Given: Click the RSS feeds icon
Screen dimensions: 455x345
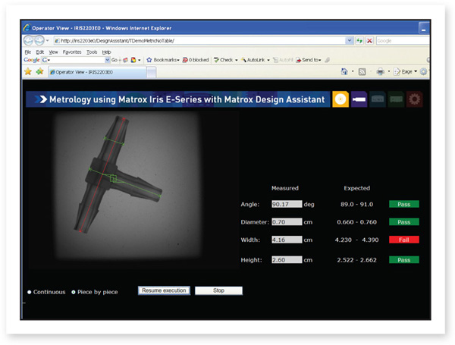Looking at the screenshot, I should coord(362,71).
